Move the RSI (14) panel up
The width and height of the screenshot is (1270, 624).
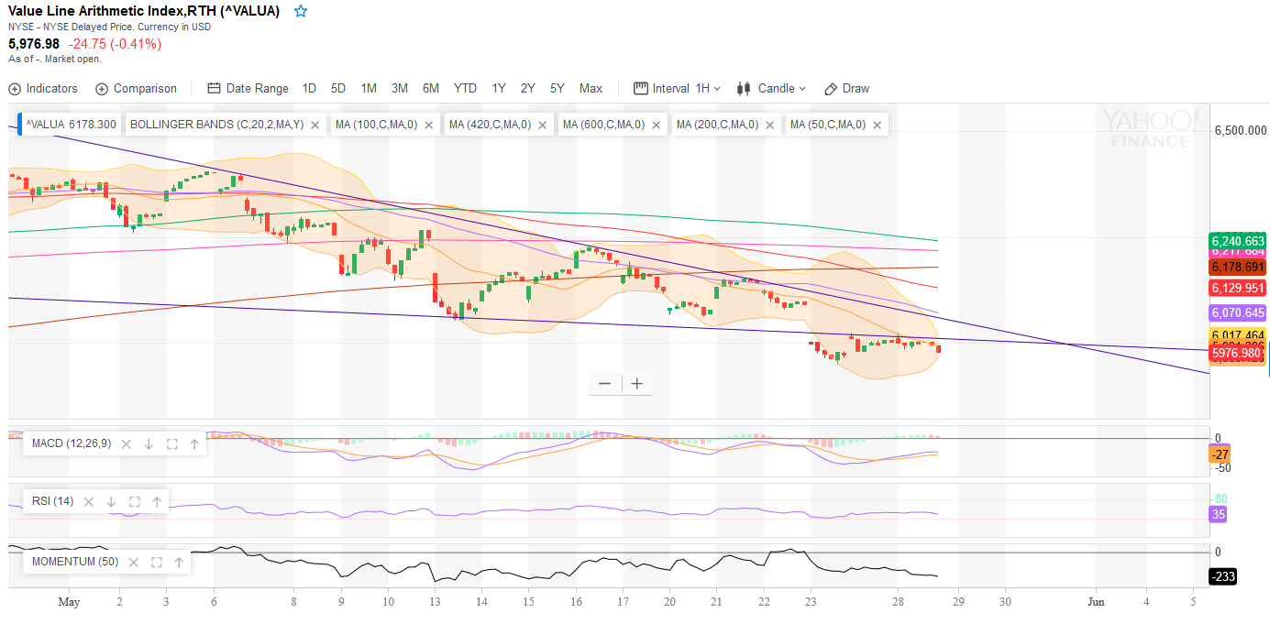point(157,502)
